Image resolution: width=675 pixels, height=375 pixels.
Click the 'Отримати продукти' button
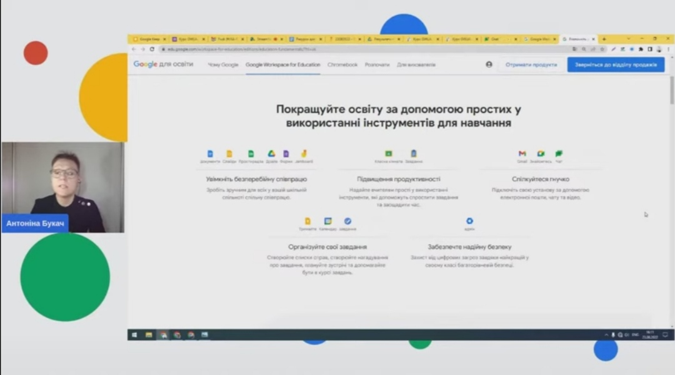pyautogui.click(x=531, y=65)
